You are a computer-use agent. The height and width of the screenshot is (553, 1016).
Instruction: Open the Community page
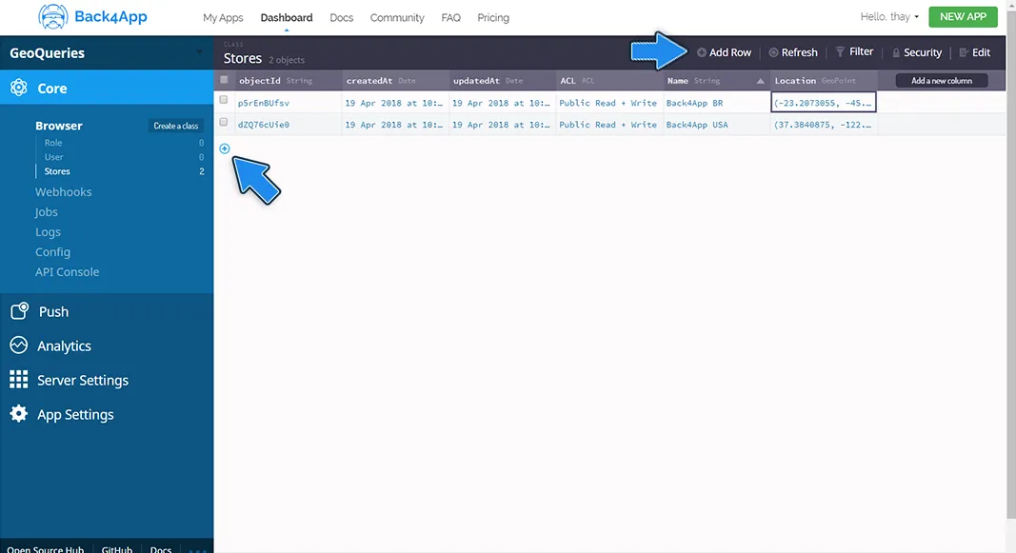pyautogui.click(x=397, y=17)
